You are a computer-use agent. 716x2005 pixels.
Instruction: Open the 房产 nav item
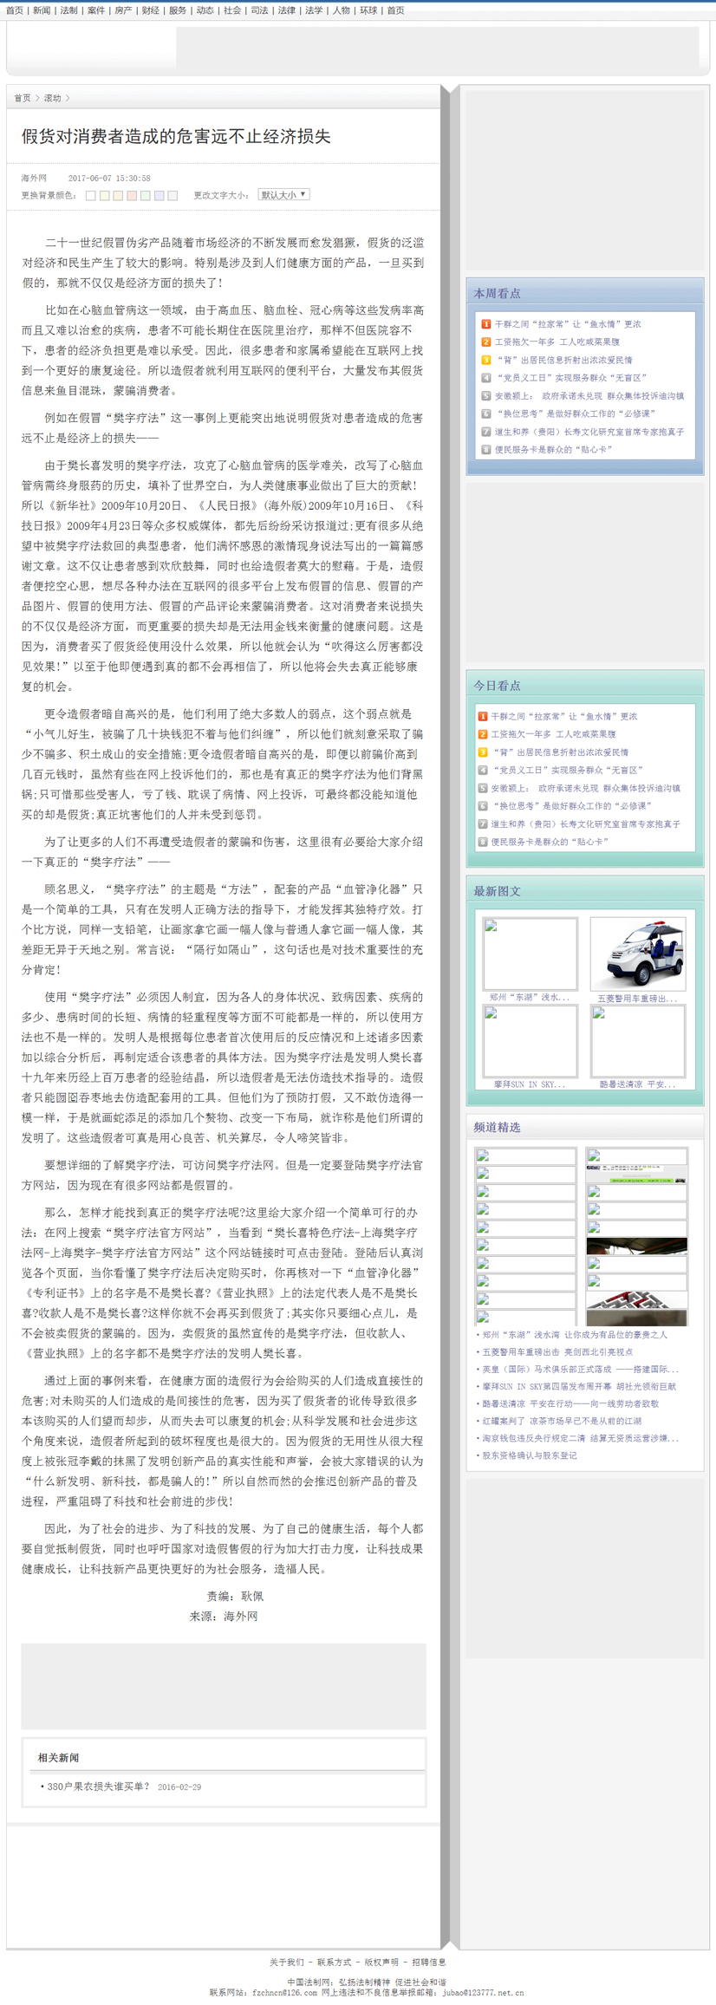pyautogui.click(x=123, y=10)
